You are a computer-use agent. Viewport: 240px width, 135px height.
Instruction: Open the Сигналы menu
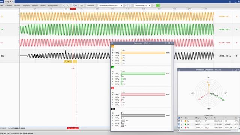9,6
